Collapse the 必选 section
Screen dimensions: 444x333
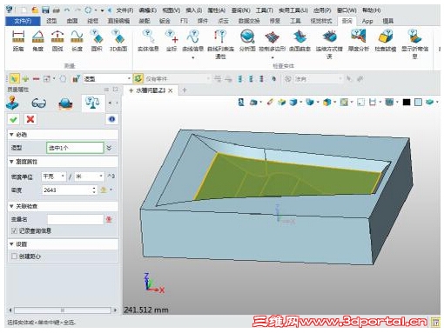(x=11, y=135)
